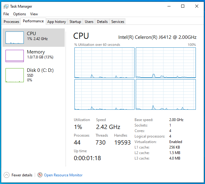The image size is (205, 184).
Task: Click the up time value 0:00:01:18
Action: [x=87, y=158]
